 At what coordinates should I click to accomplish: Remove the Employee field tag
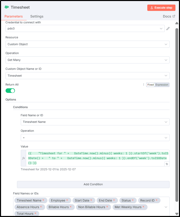(x=67, y=200)
